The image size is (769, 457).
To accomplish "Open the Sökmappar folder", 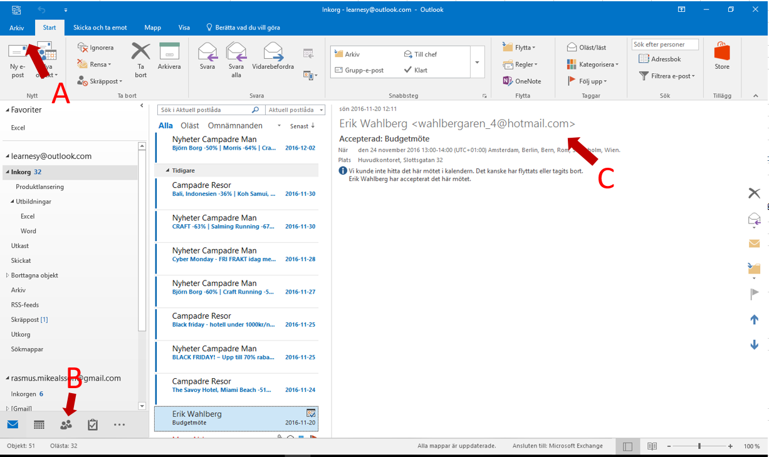I will 27,349.
